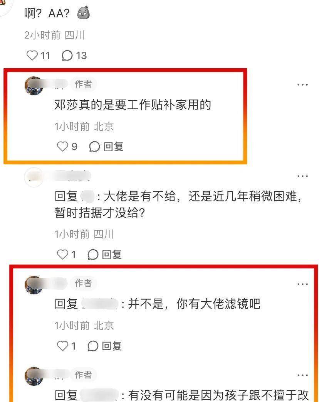Like the top comment with 11 likes

click(x=32, y=56)
